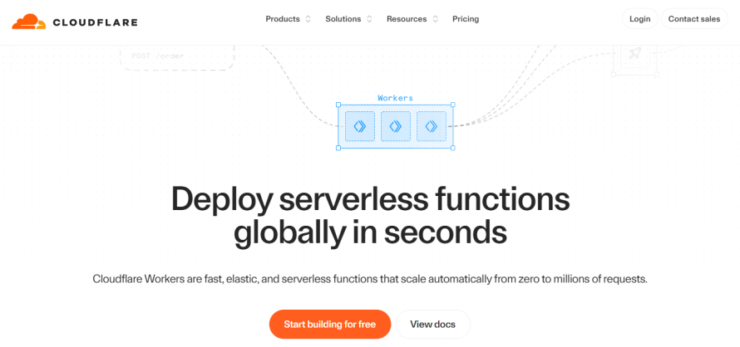The image size is (740, 347).
Task: Go to the Pricing page
Action: click(x=466, y=19)
